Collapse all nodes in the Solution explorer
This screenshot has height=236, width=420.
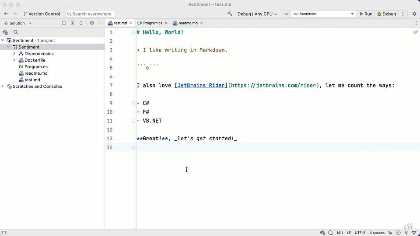(81, 23)
